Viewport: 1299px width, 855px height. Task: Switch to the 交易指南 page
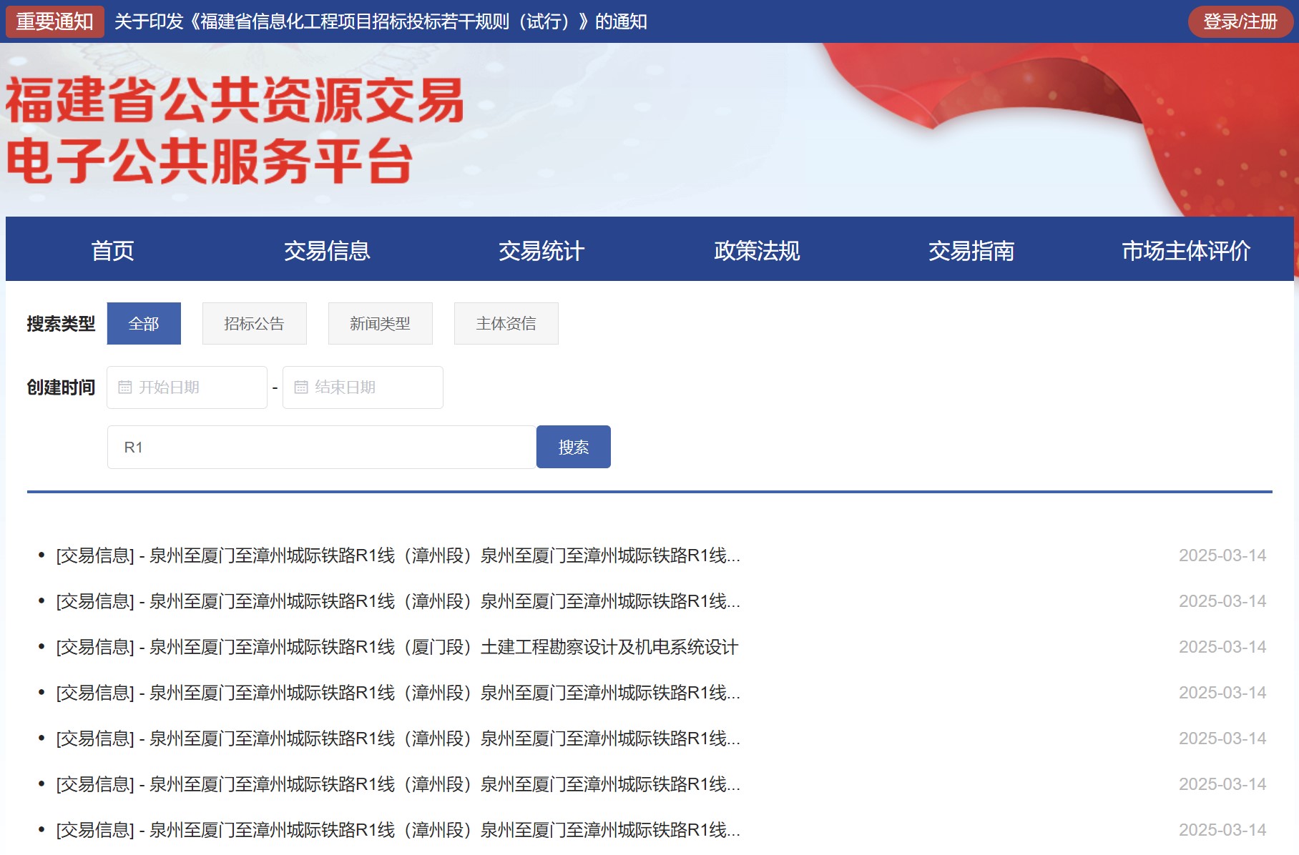pos(971,251)
